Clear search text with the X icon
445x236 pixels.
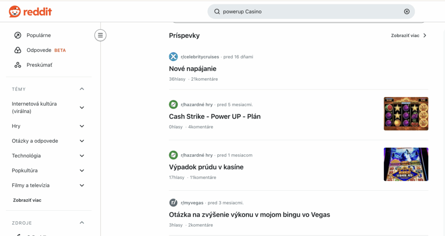pos(407,12)
